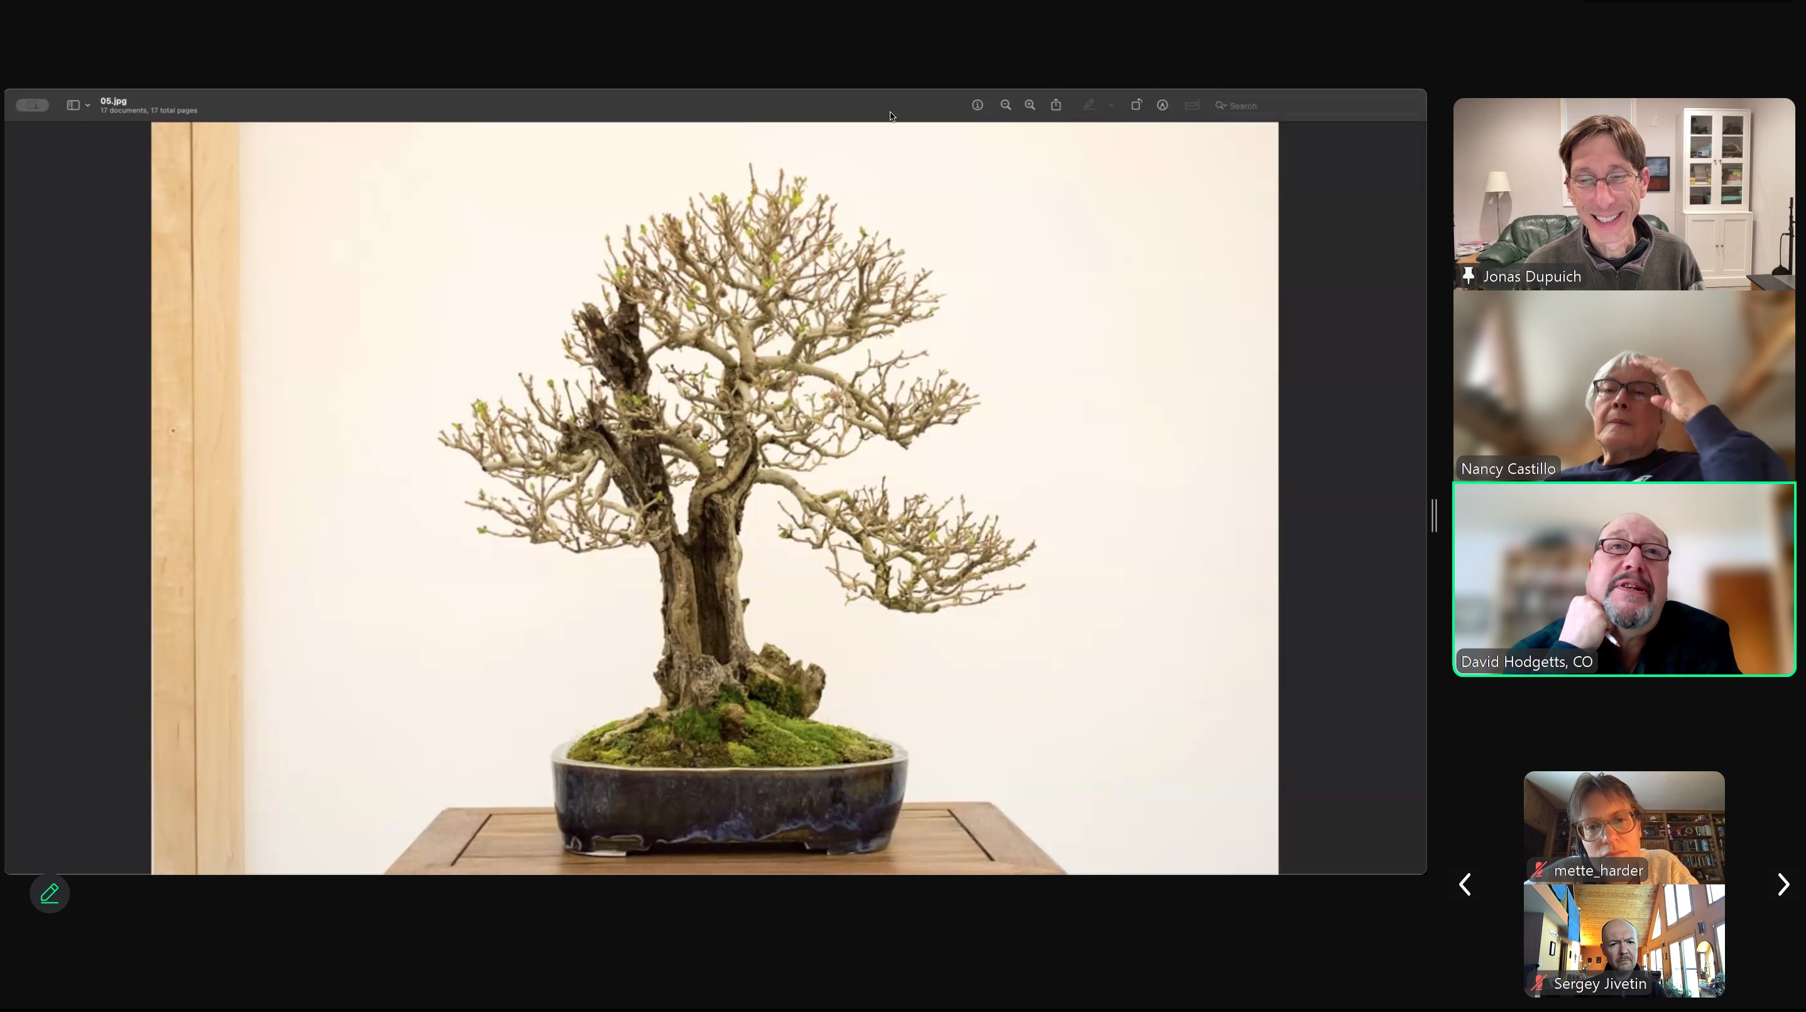1806x1012 pixels.
Task: Go to the next page of participants
Action: [1783, 884]
